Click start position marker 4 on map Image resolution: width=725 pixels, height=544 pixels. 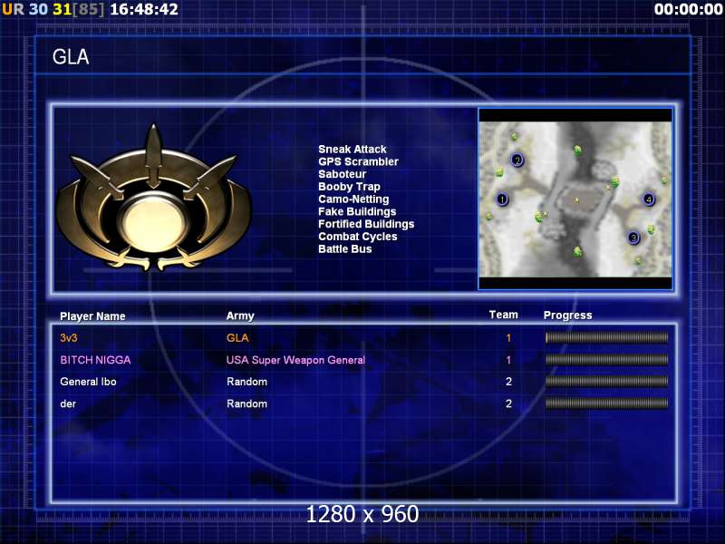click(x=649, y=199)
